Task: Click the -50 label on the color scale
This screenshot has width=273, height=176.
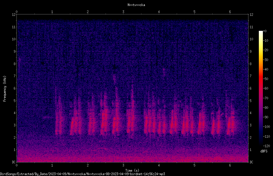Action: point(265,79)
